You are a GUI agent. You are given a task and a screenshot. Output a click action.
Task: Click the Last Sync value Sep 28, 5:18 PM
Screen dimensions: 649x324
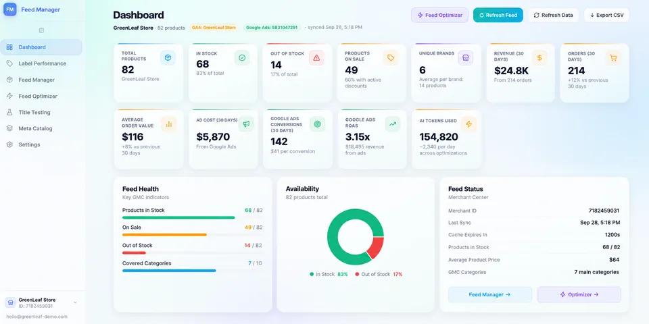tap(600, 223)
